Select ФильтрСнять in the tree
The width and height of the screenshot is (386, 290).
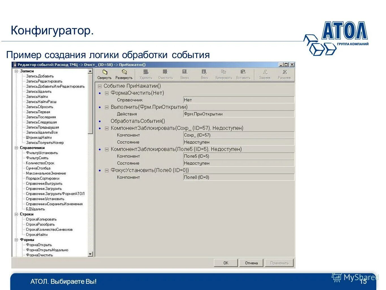[x=37, y=158]
